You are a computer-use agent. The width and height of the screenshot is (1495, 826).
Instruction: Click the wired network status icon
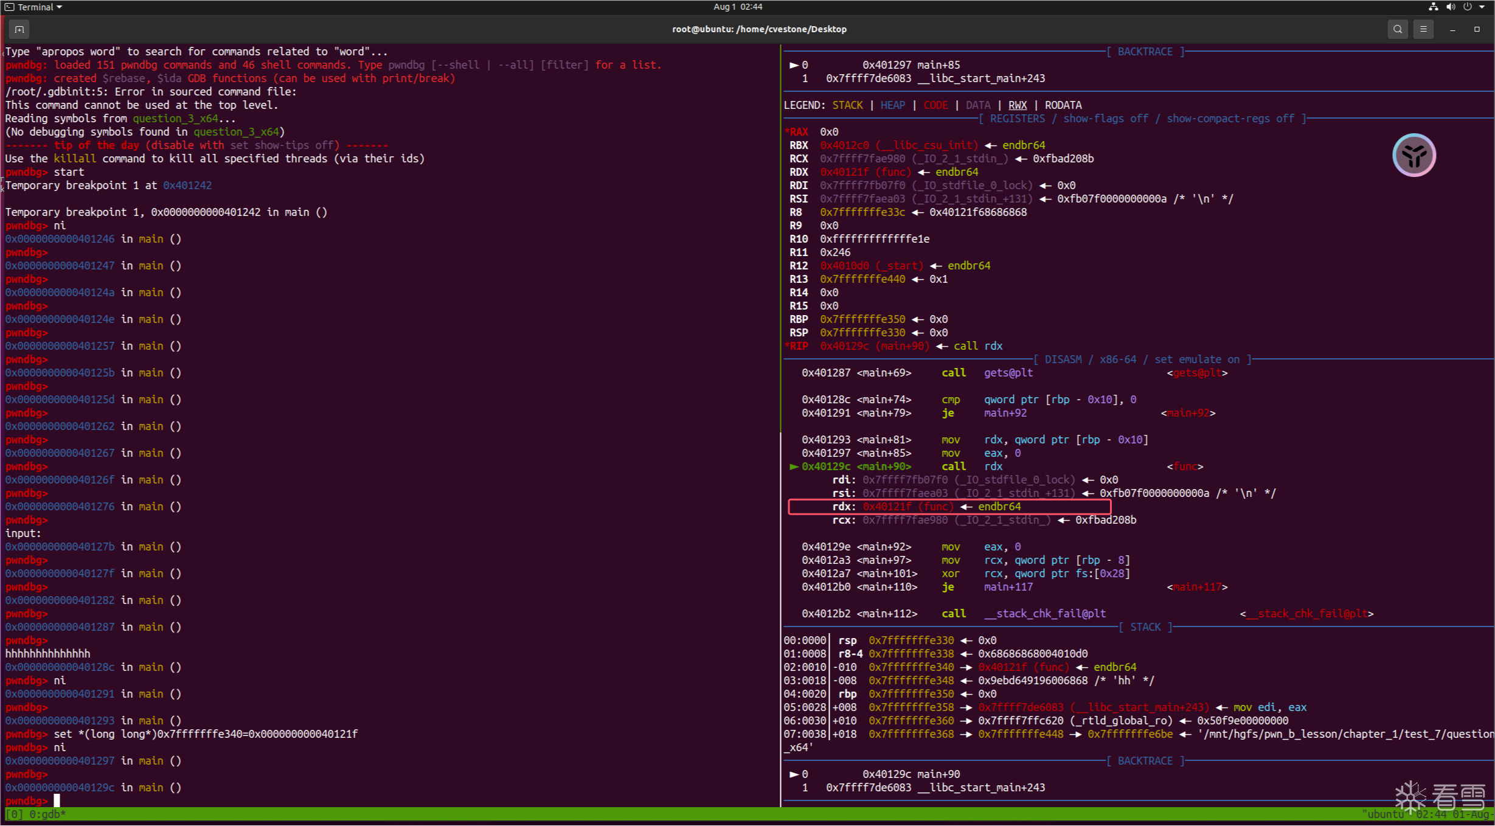click(1434, 7)
